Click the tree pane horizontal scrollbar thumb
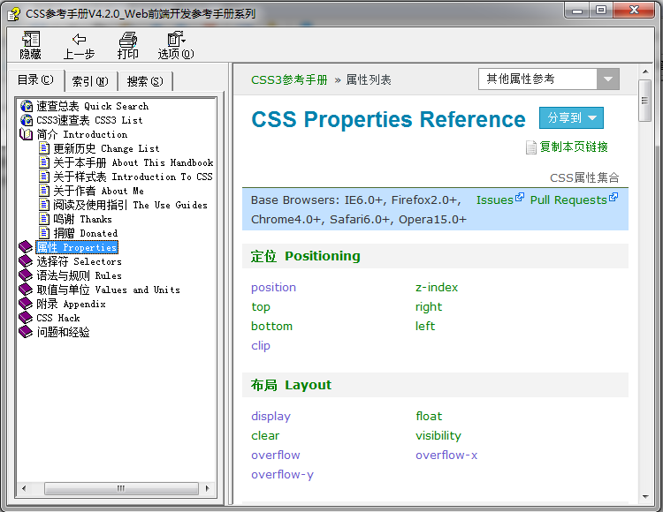The image size is (663, 512). pyautogui.click(x=121, y=488)
